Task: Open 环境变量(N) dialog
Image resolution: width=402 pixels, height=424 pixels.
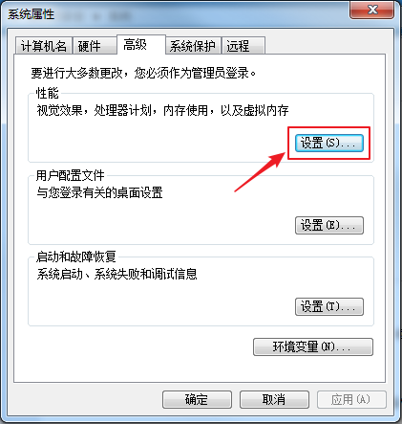Action: click(313, 346)
